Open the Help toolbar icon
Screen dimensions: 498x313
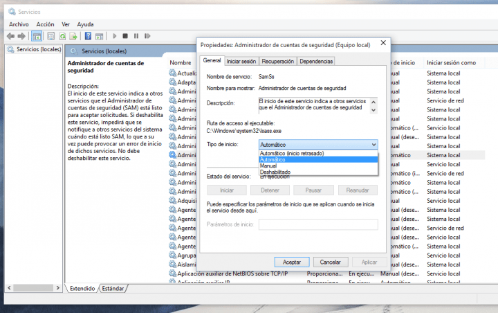[x=88, y=36]
